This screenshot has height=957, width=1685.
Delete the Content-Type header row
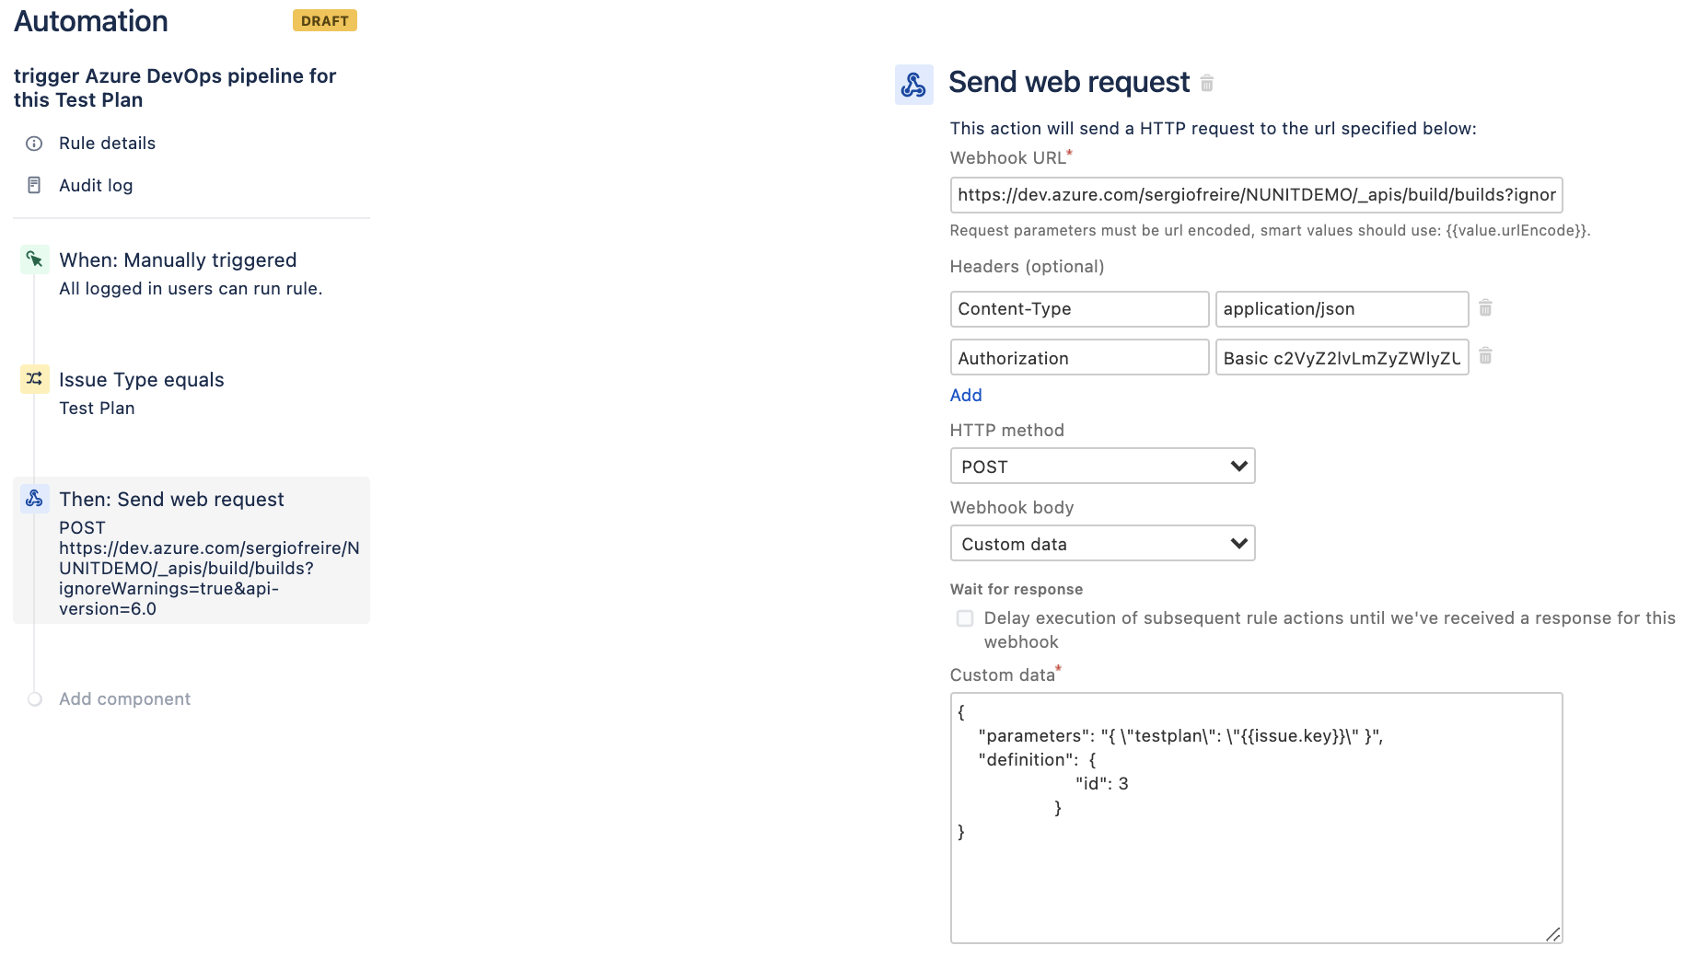1485,308
